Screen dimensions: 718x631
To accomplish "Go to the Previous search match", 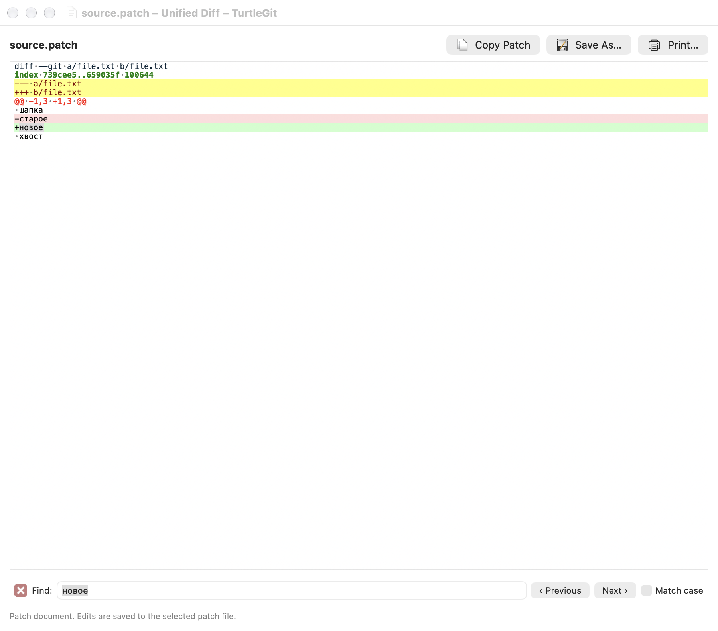I will click(x=560, y=590).
